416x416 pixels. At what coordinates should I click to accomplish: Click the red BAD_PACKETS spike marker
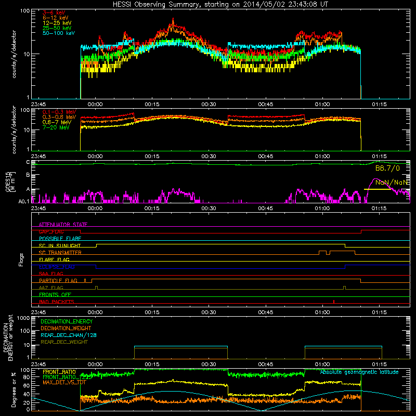[x=334, y=302]
